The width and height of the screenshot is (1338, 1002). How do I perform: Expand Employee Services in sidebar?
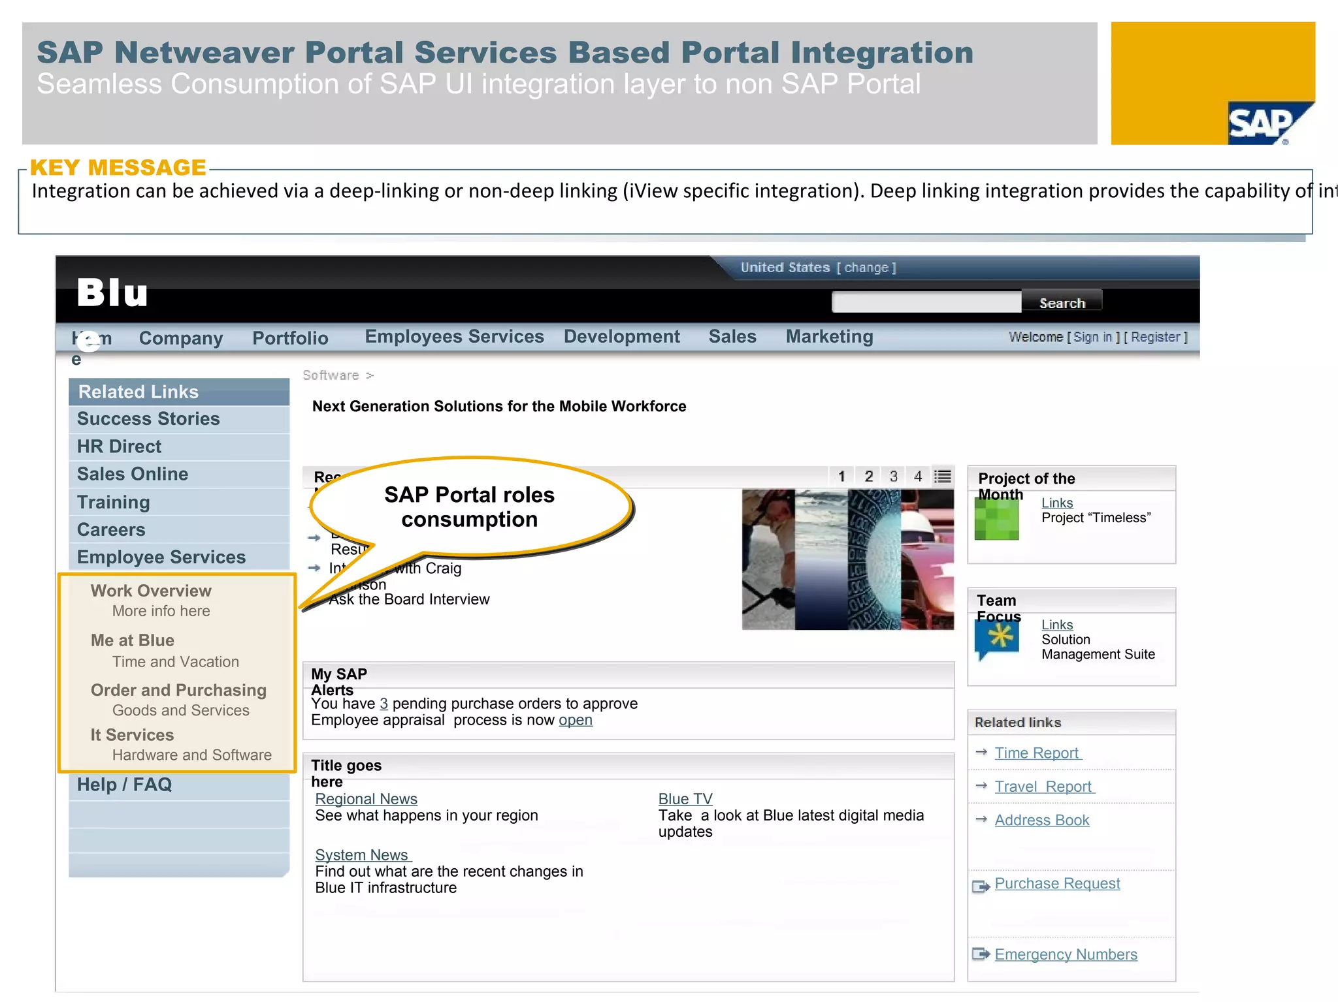[x=179, y=557]
